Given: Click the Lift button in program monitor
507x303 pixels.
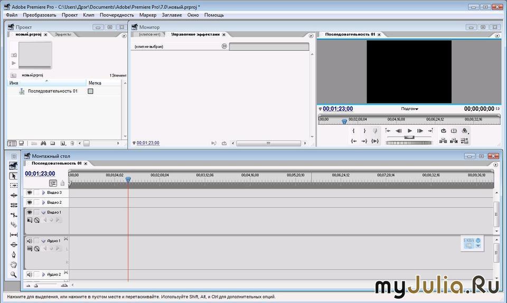Looking at the screenshot, I should [x=443, y=140].
